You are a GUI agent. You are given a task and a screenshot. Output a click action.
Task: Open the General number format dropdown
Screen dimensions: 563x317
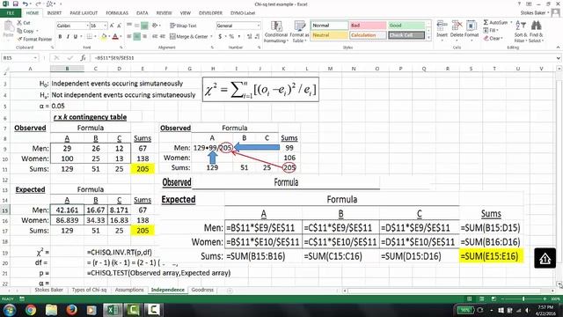point(258,26)
